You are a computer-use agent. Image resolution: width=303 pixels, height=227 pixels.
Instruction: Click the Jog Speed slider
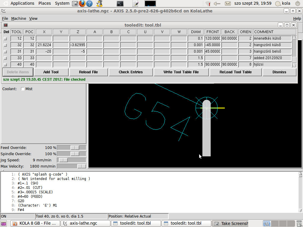coord(71,160)
